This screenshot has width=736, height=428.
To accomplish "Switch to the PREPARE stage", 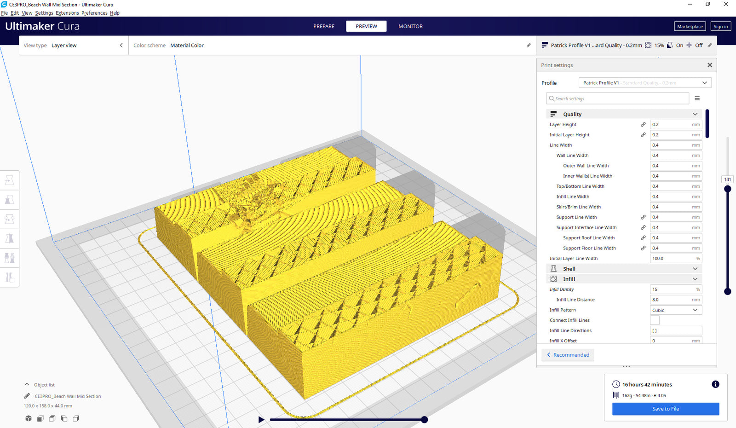I will (x=324, y=26).
